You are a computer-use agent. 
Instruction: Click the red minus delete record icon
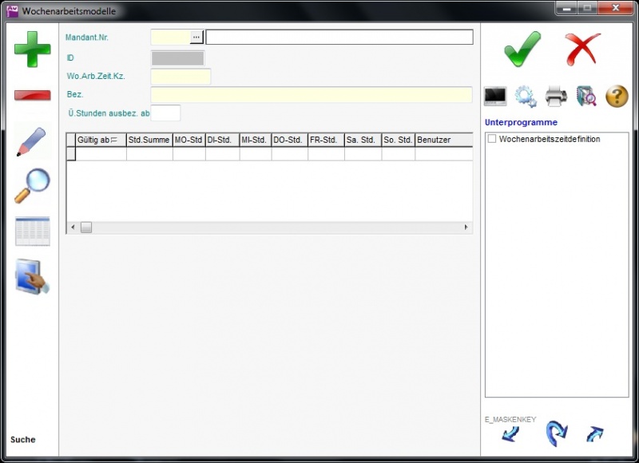[32, 96]
